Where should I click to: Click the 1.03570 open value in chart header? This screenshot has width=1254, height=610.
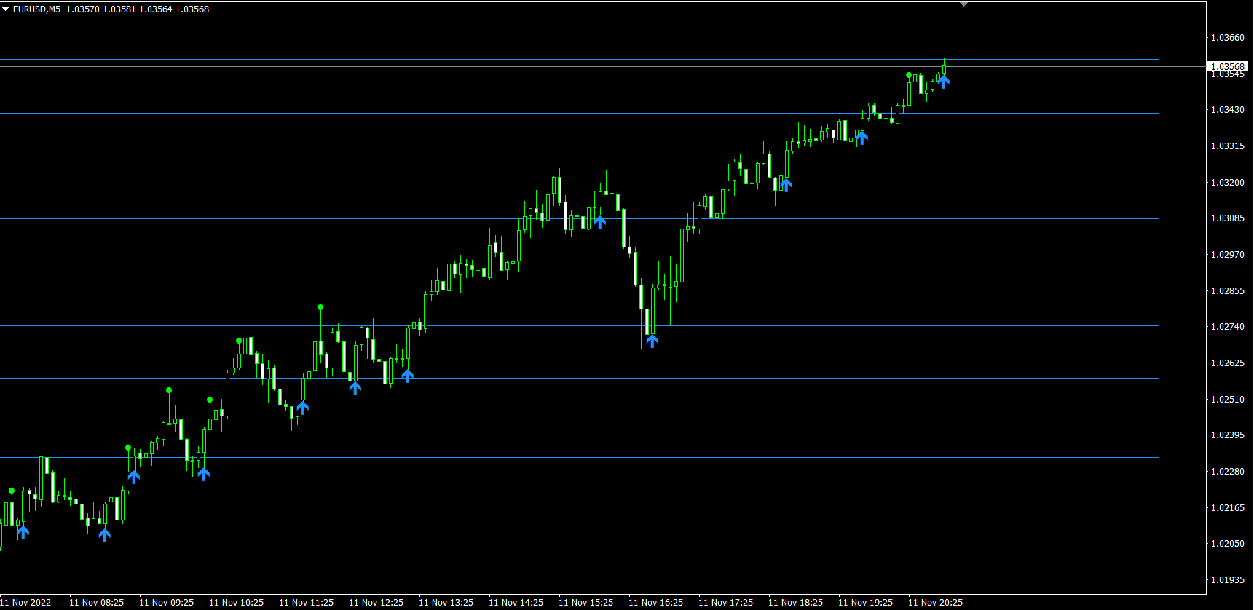tap(82, 9)
